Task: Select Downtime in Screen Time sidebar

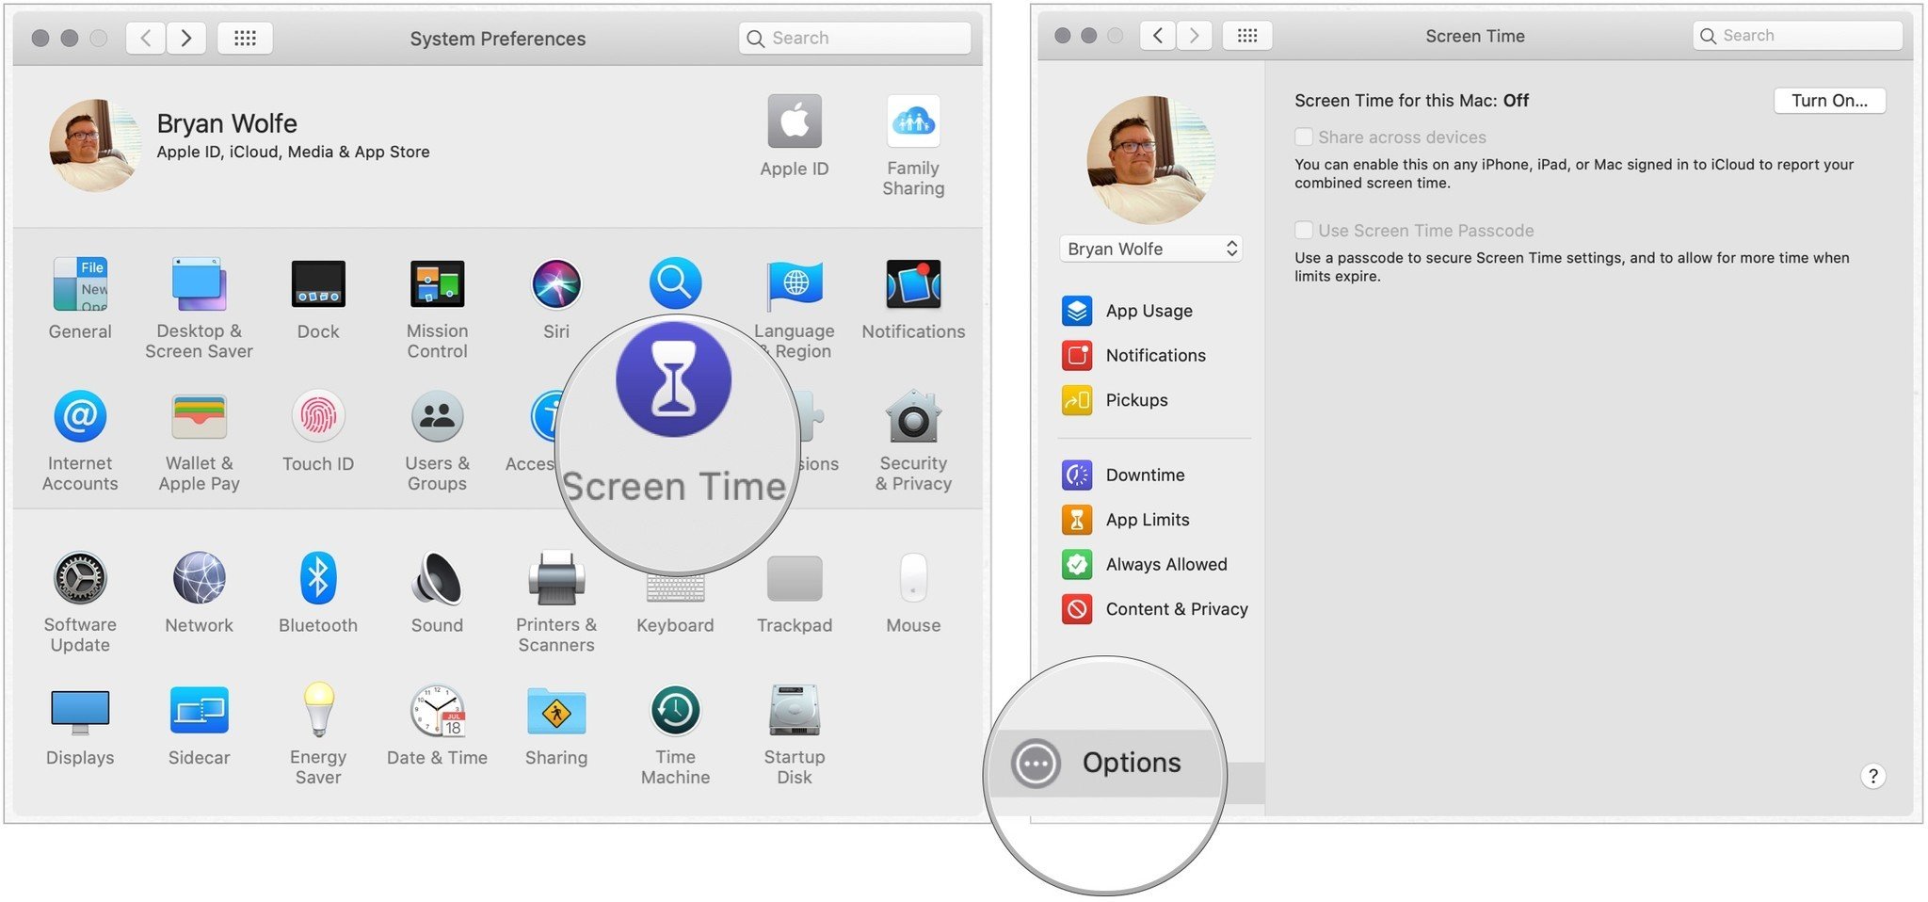Action: point(1123,475)
